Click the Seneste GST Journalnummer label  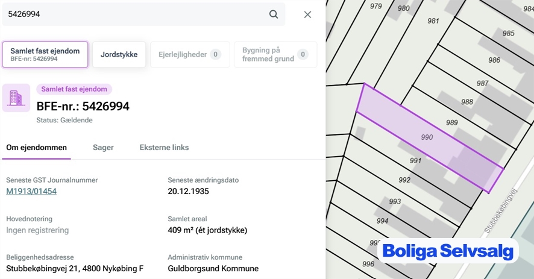pyautogui.click(x=52, y=180)
